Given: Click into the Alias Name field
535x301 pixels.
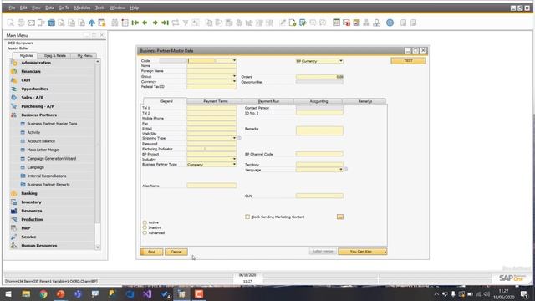Looking at the screenshot, I should tap(211, 186).
